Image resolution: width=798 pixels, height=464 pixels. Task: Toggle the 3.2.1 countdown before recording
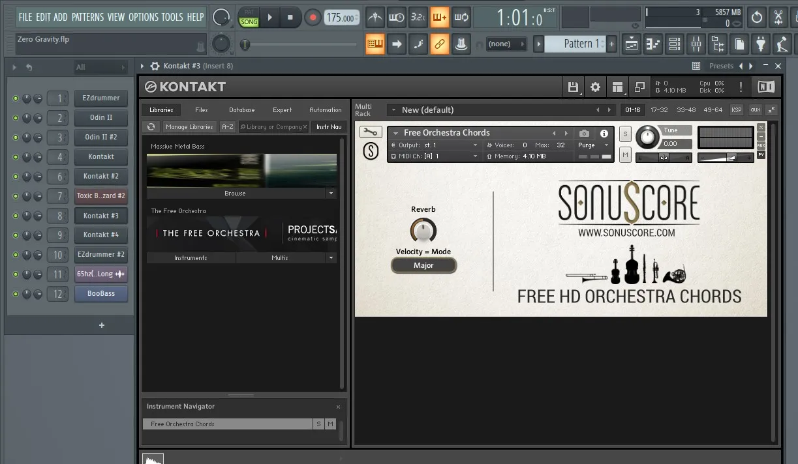pos(418,17)
